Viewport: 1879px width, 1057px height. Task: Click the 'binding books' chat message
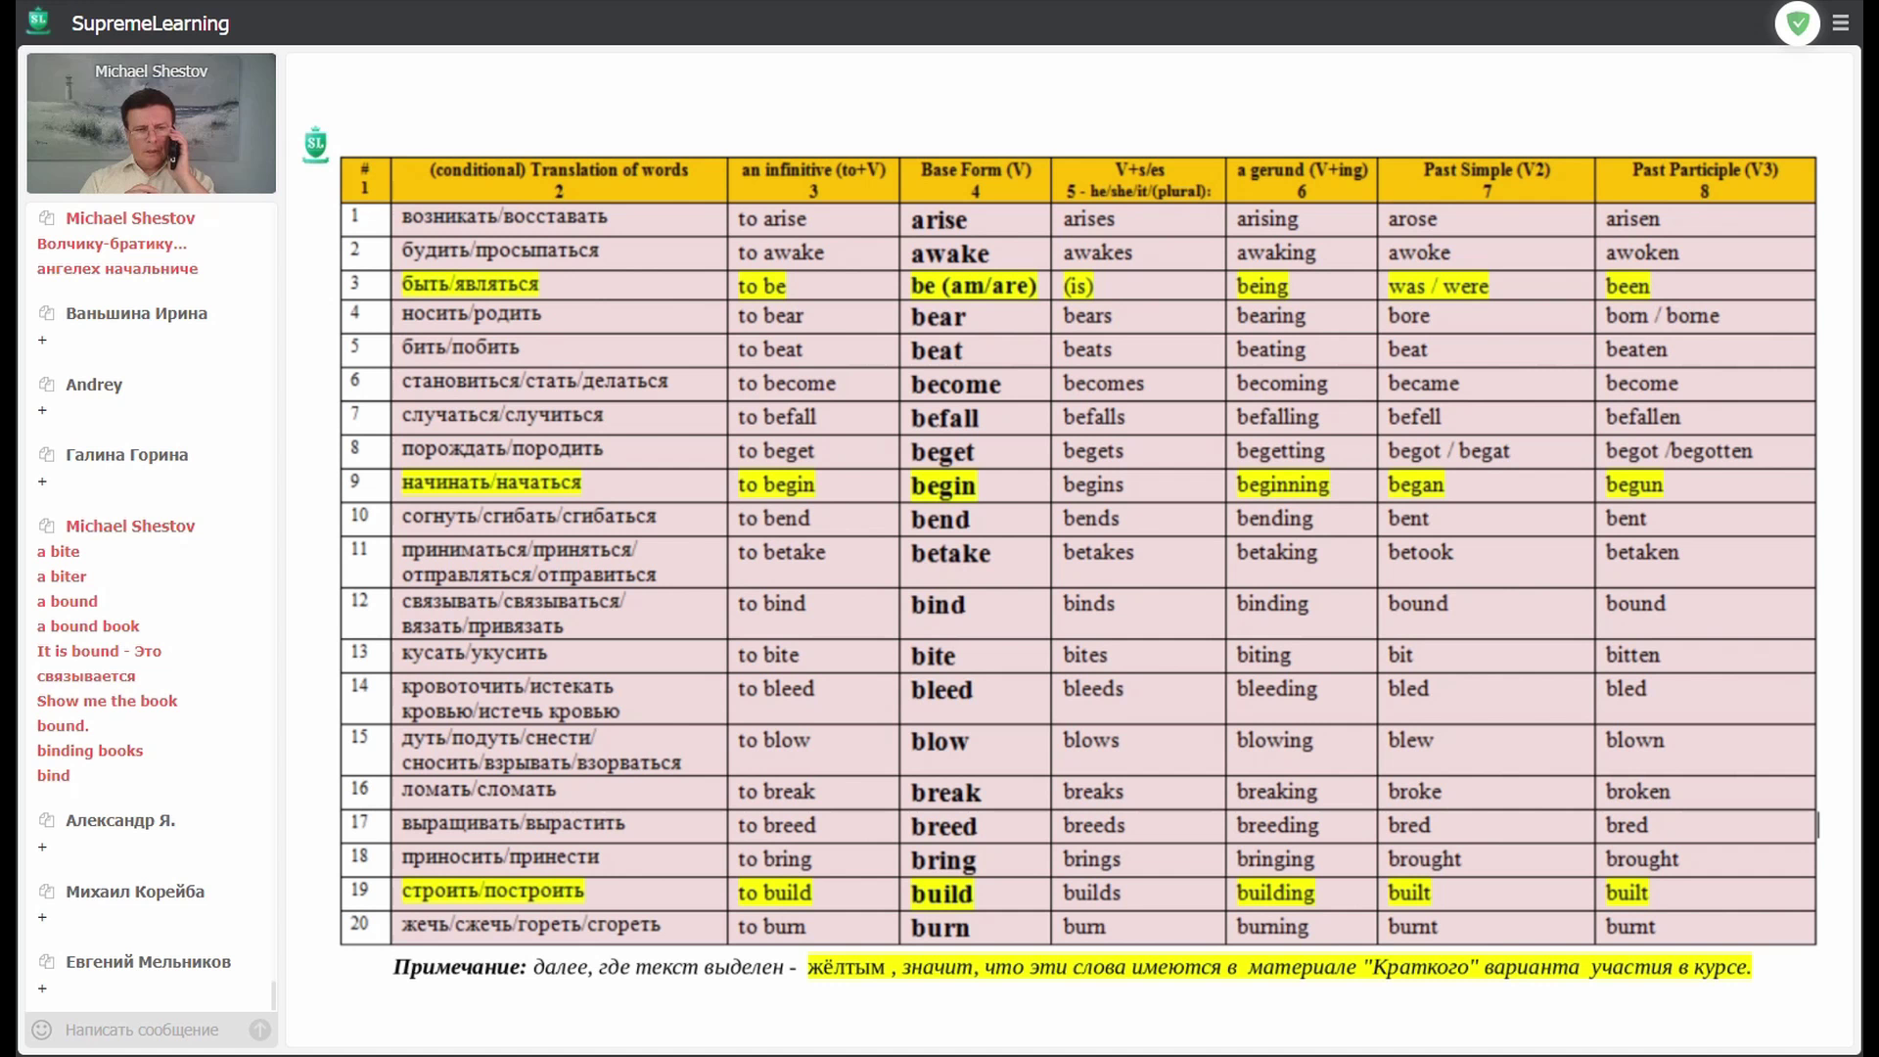(90, 751)
